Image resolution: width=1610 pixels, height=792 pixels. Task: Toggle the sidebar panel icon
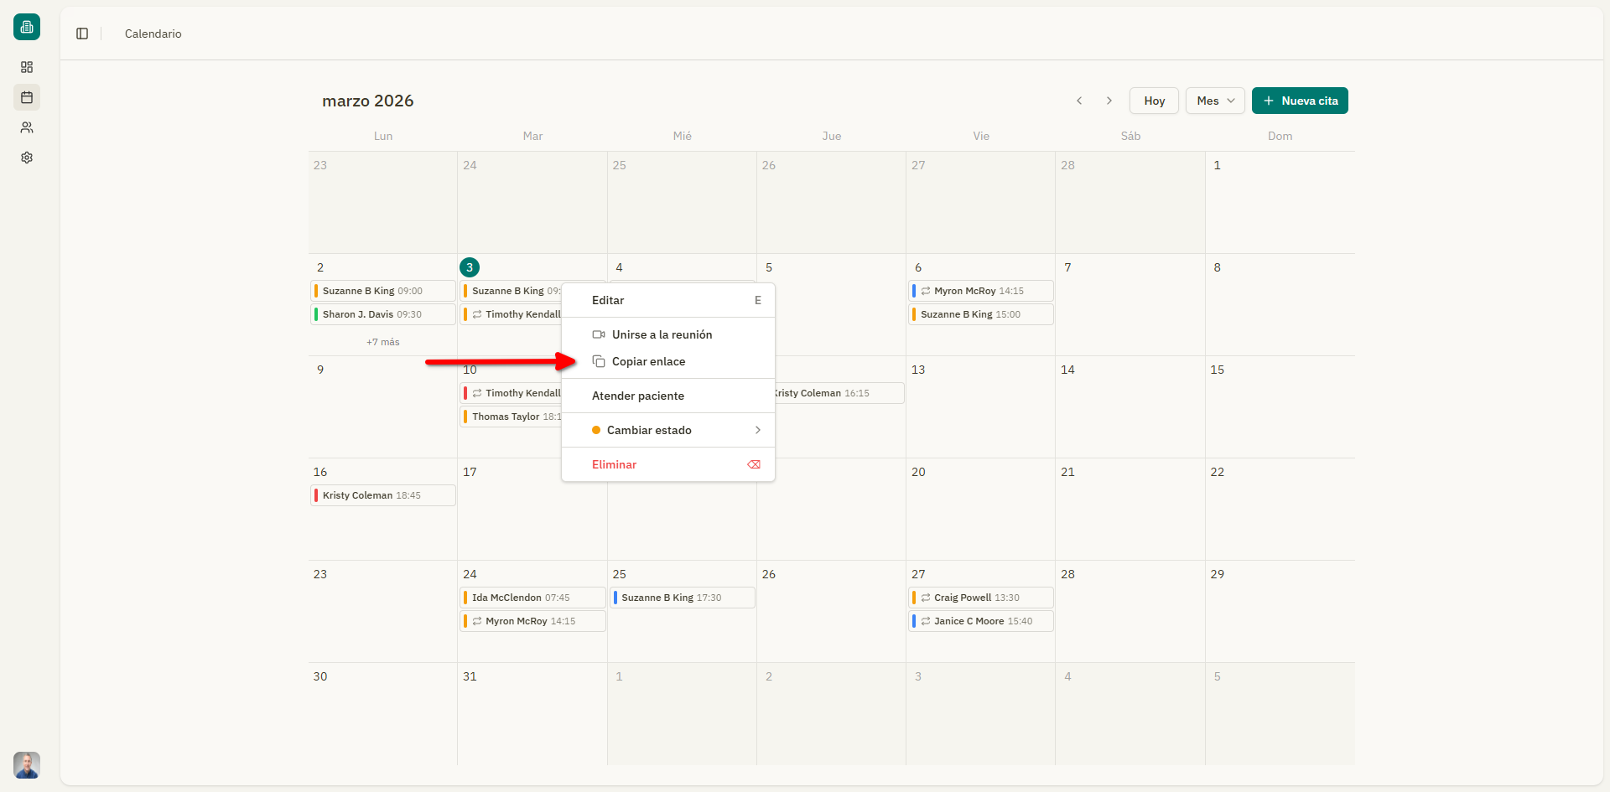(82, 34)
